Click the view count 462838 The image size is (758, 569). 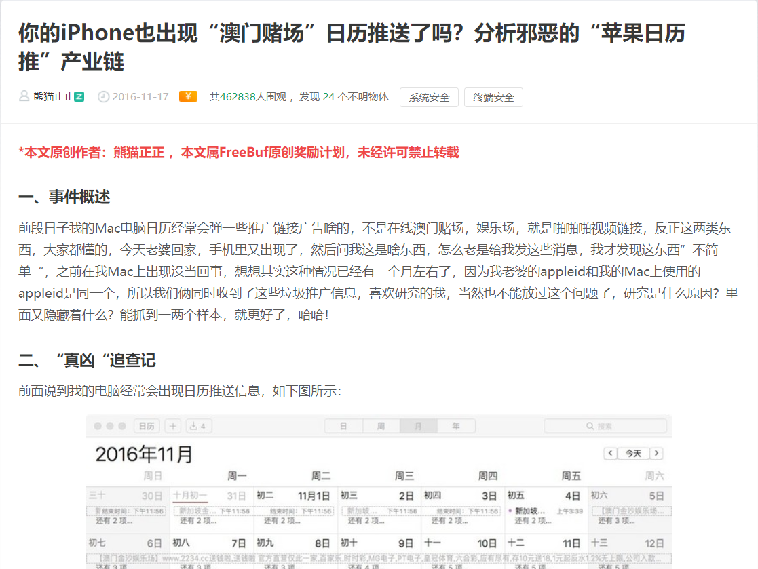238,96
